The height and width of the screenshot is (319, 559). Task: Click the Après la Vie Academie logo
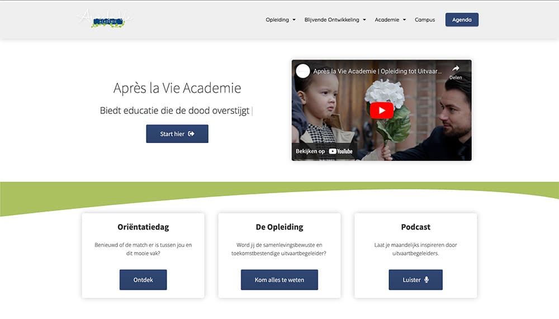click(x=105, y=19)
